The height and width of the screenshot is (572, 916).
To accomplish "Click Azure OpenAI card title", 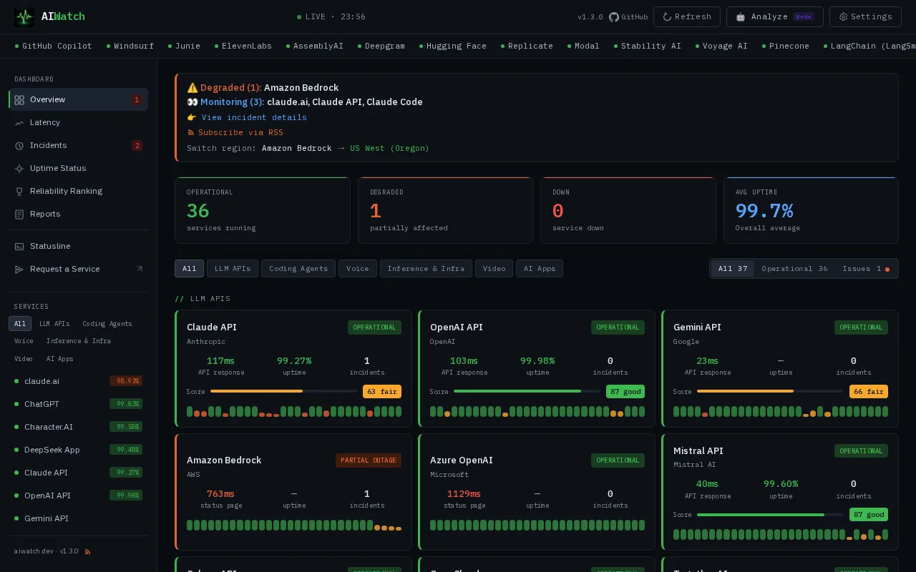I will pyautogui.click(x=462, y=460).
